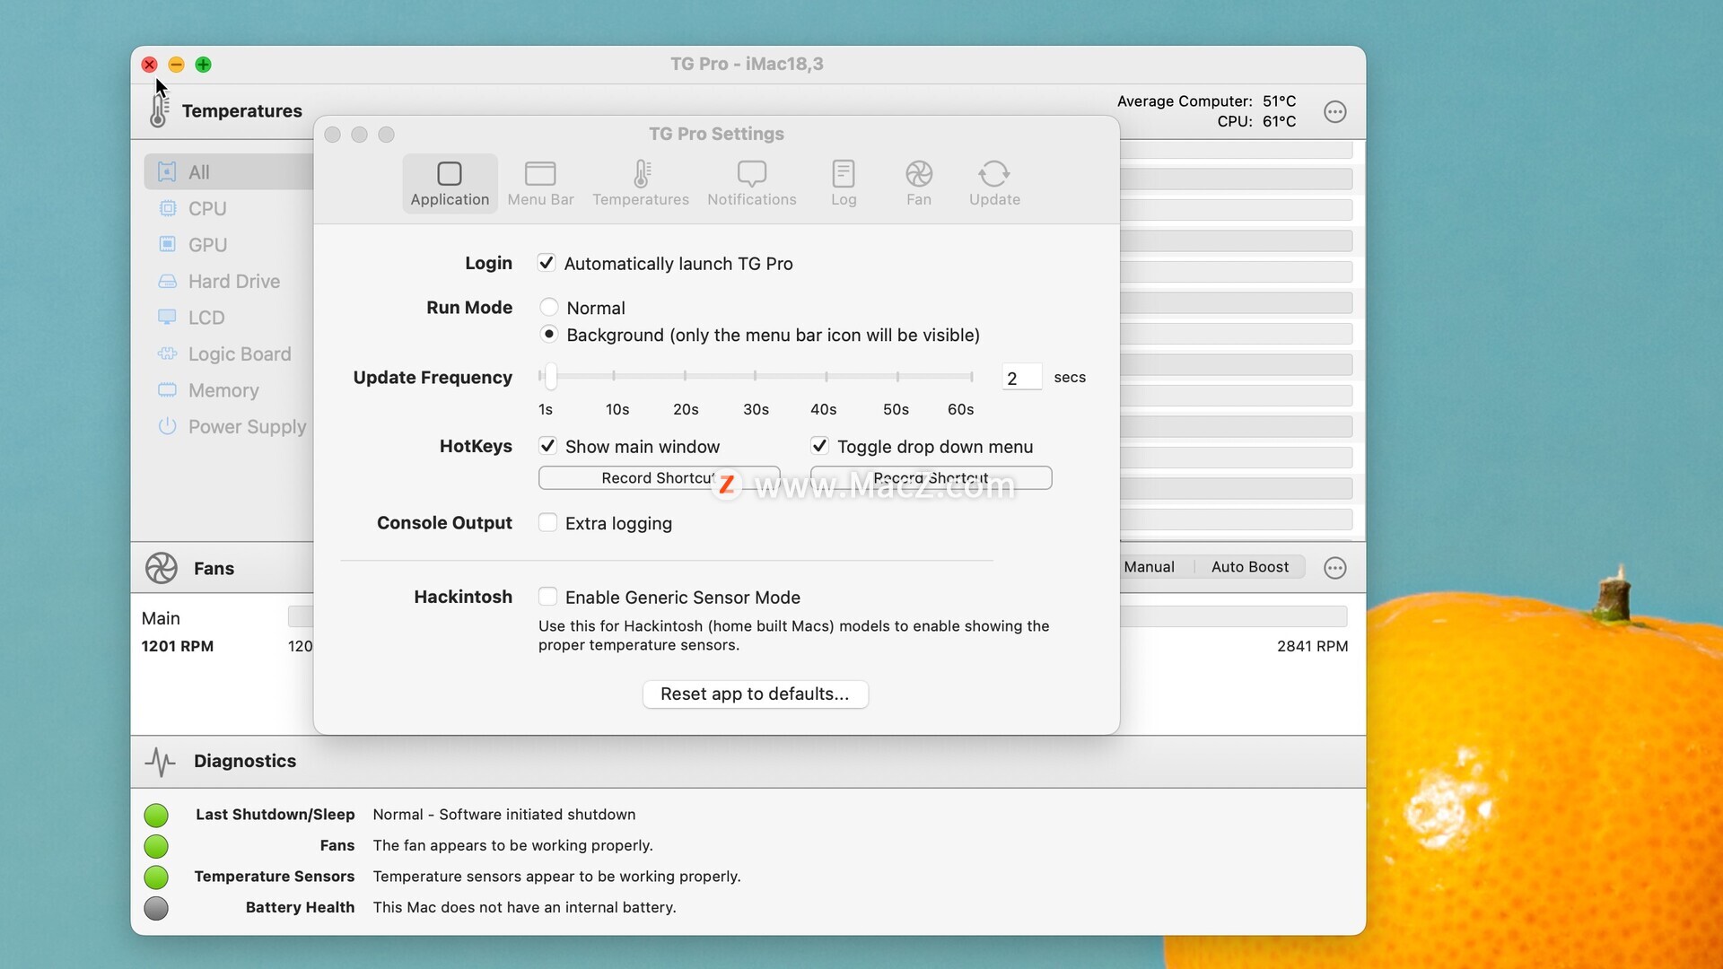Click the Last Shutdown/Sleep status indicator
Image resolution: width=1723 pixels, height=969 pixels.
tap(156, 815)
